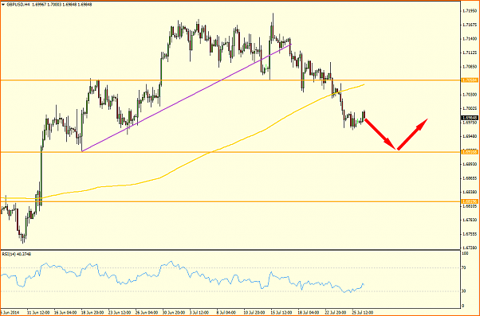The height and width of the screenshot is (316, 480).
Task: Click the RSI scale value 100
Action: (465, 253)
